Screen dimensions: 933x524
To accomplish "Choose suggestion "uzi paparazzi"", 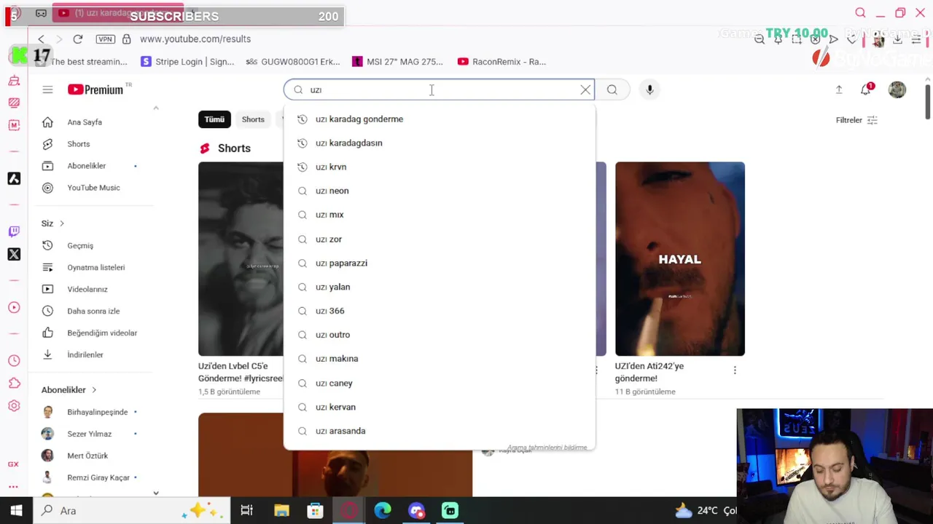I will [440, 263].
